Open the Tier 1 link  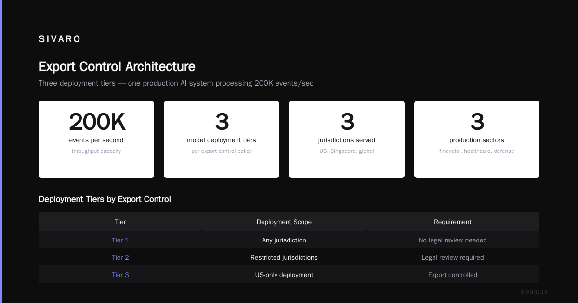click(x=120, y=240)
